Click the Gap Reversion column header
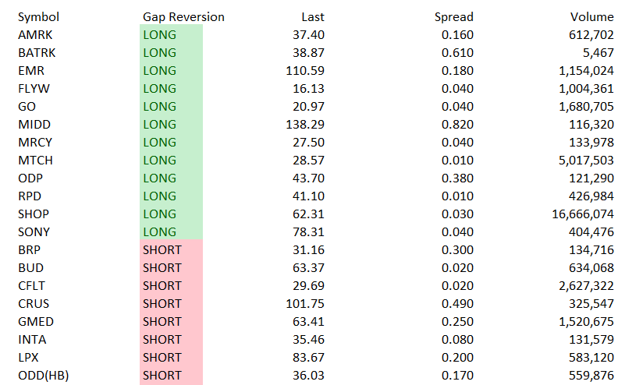This screenshot has height=385, width=618. (x=183, y=17)
